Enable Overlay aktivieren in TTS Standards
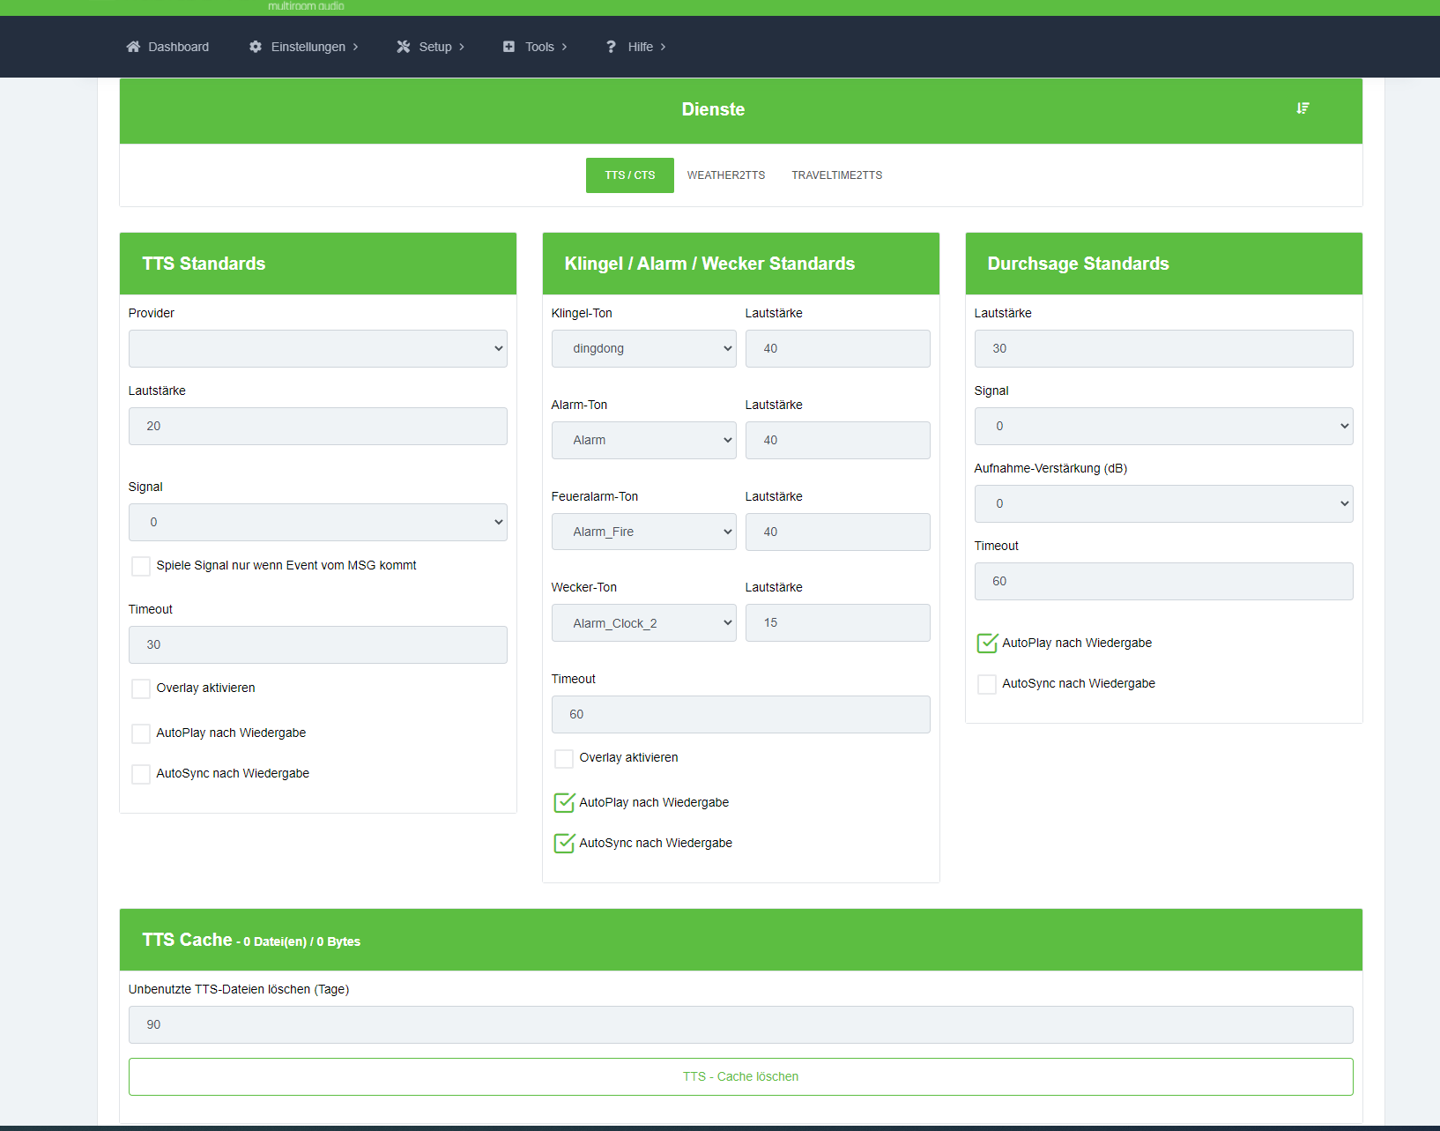 point(141,688)
